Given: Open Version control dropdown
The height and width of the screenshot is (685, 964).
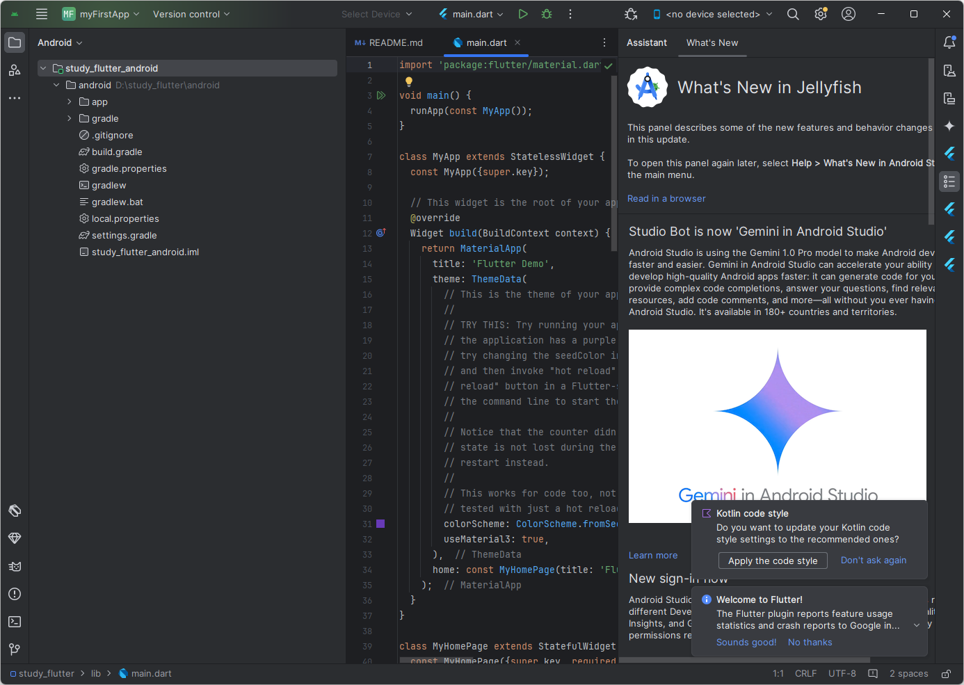Looking at the screenshot, I should tap(191, 14).
